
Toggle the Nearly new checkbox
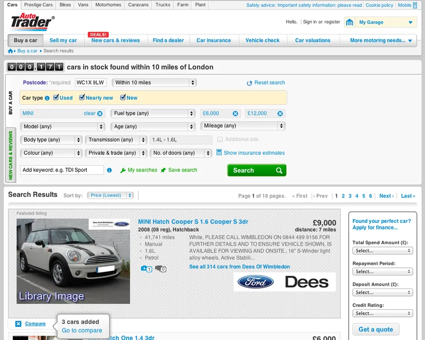pos(82,98)
